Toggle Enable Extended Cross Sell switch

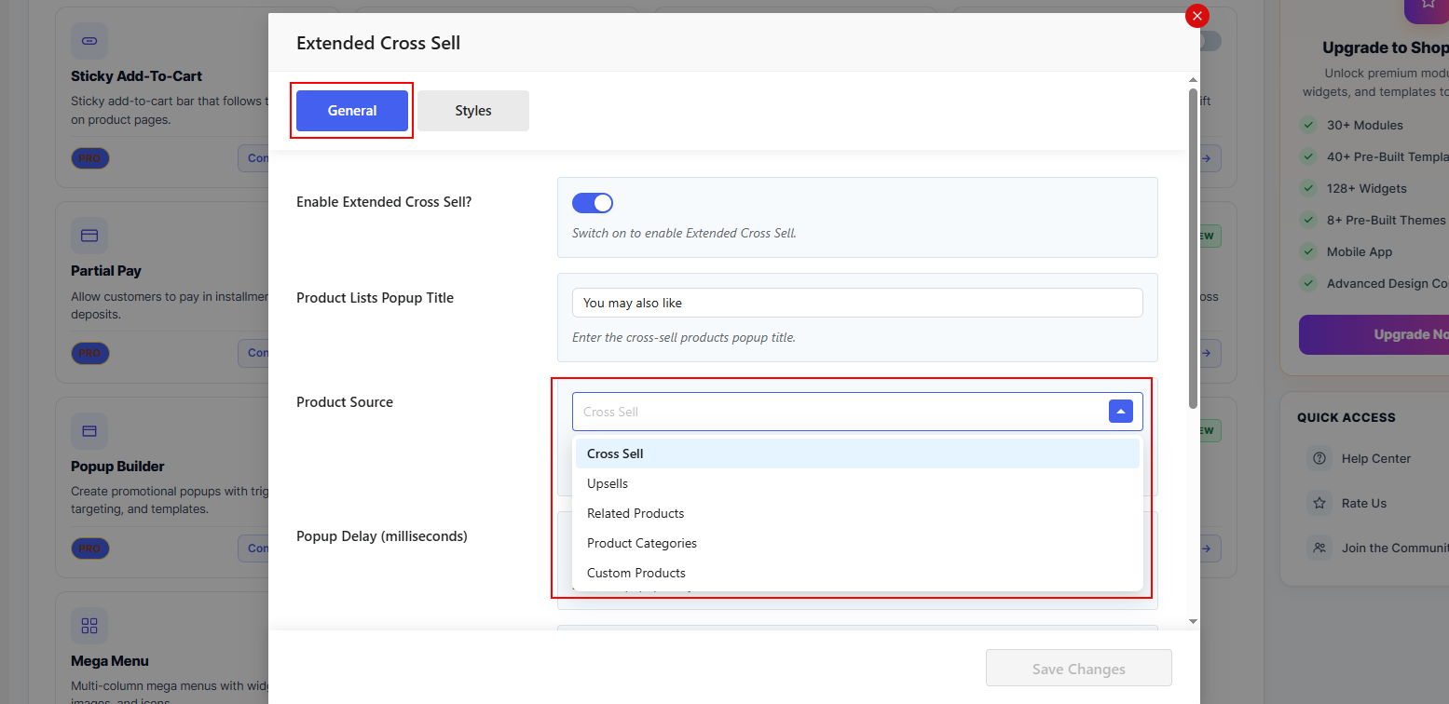593,203
